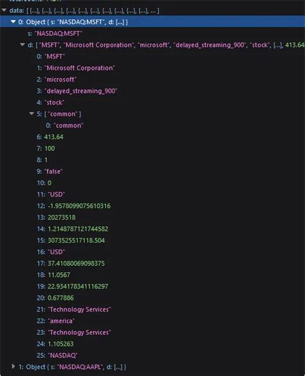Select the 0: "MSFT" entry
Viewport: 305px width, 376px height.
(x=51, y=57)
